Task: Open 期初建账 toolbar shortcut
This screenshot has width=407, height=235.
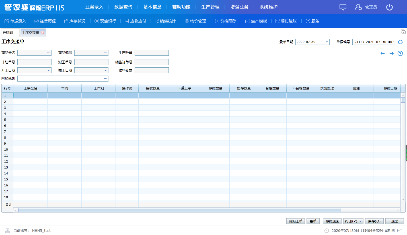Action: (286, 21)
